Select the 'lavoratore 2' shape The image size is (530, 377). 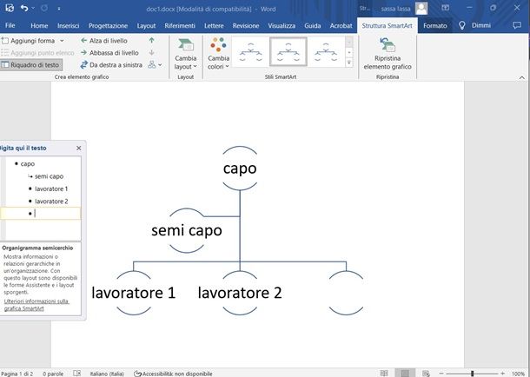(x=240, y=293)
